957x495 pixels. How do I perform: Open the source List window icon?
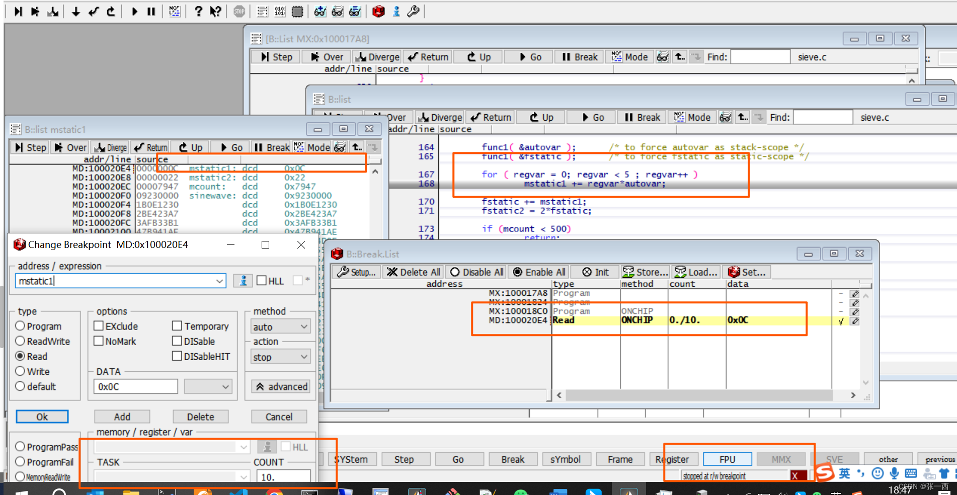[x=263, y=11]
